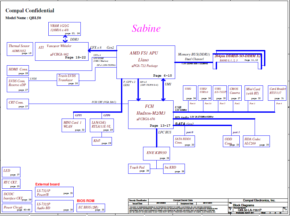Select 'Compal Electronics, Inc.' in title block
The image size is (290, 216).
point(259,200)
